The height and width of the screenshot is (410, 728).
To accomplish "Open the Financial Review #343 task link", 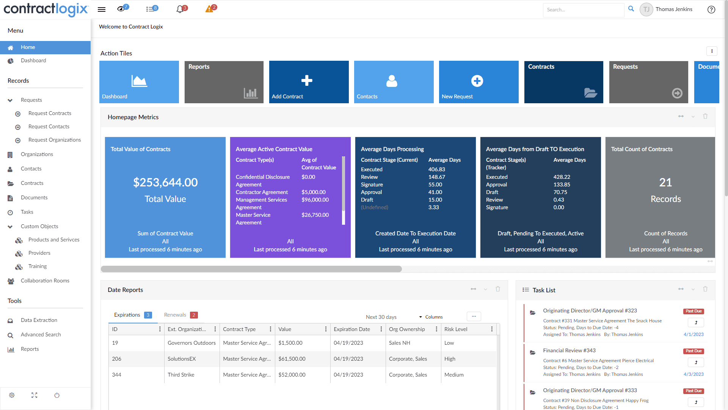I will (x=569, y=350).
